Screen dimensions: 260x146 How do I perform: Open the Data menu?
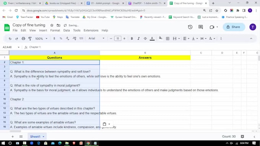[x=67, y=30]
